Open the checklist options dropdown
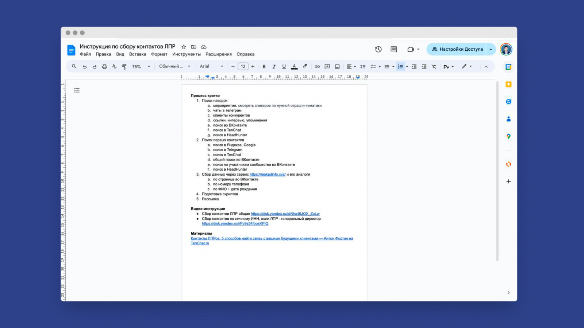The height and width of the screenshot is (328, 584). [x=380, y=67]
